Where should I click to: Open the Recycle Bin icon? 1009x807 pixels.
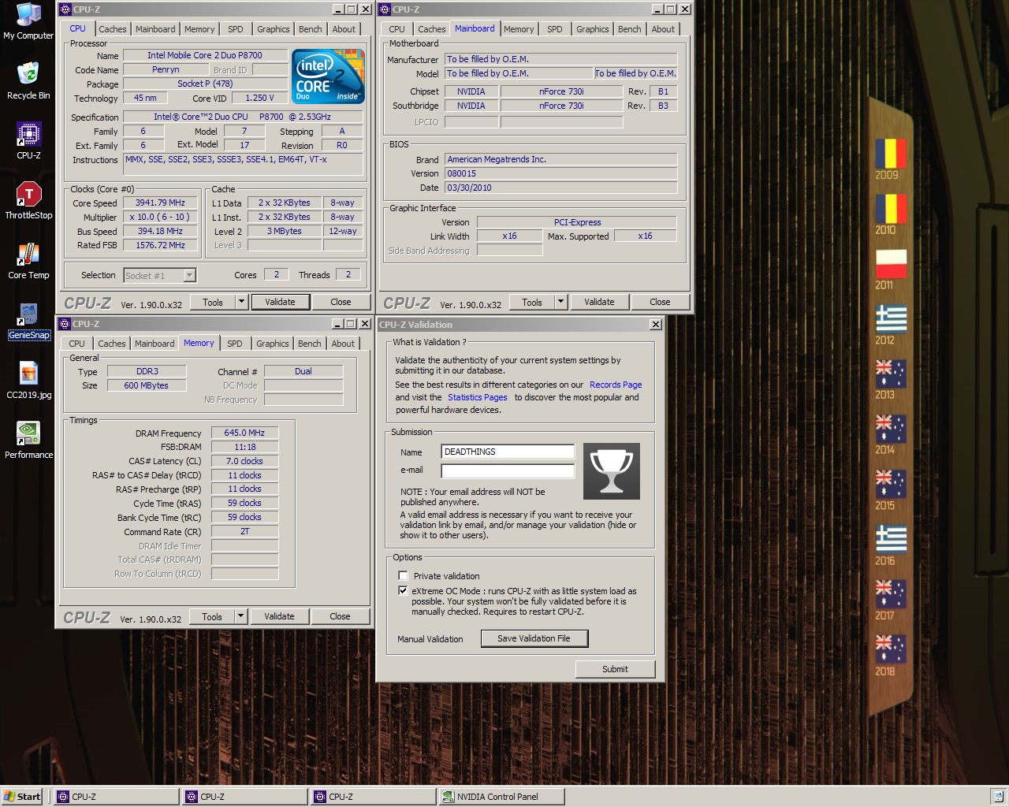pos(28,82)
